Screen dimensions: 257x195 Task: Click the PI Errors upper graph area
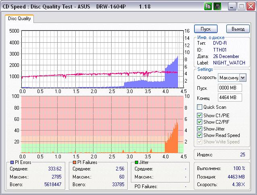click(x=101, y=56)
